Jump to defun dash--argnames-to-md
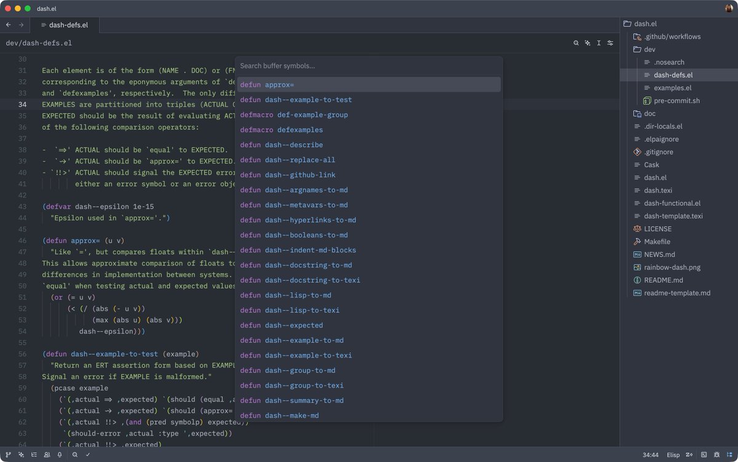 pyautogui.click(x=369, y=190)
